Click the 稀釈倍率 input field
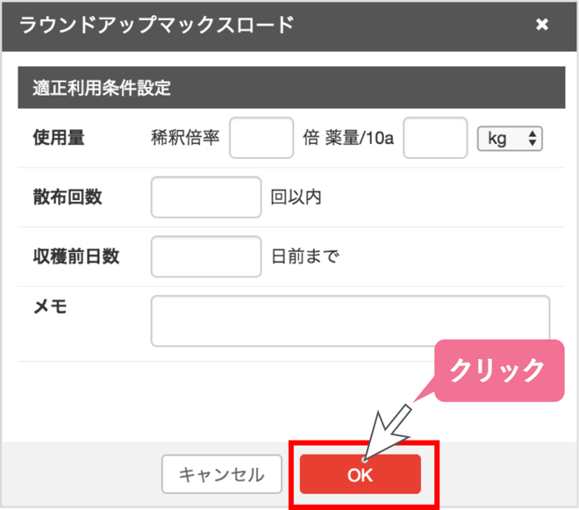Viewport: 579px width, 510px height. coord(261,139)
